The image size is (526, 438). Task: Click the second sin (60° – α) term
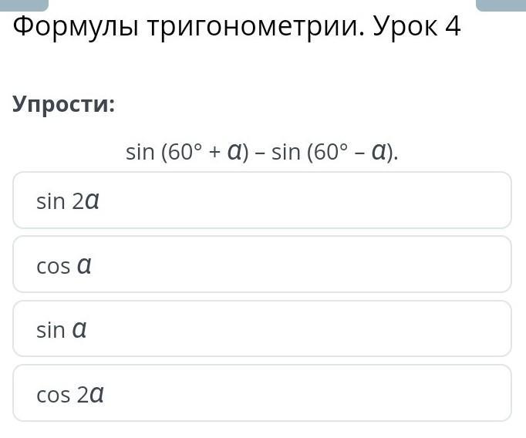pyautogui.click(x=334, y=152)
